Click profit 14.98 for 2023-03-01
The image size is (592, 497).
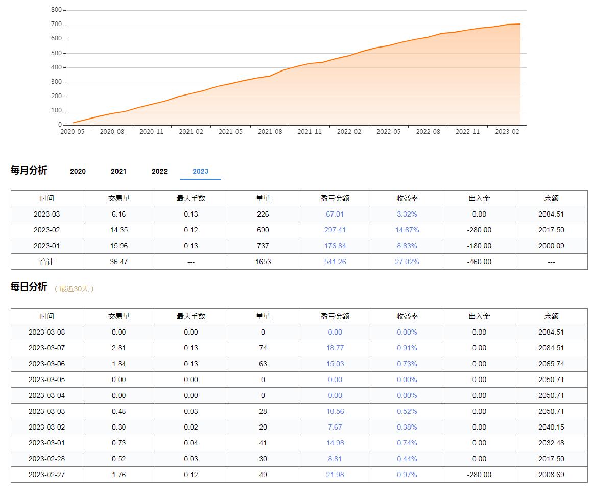[x=335, y=443]
